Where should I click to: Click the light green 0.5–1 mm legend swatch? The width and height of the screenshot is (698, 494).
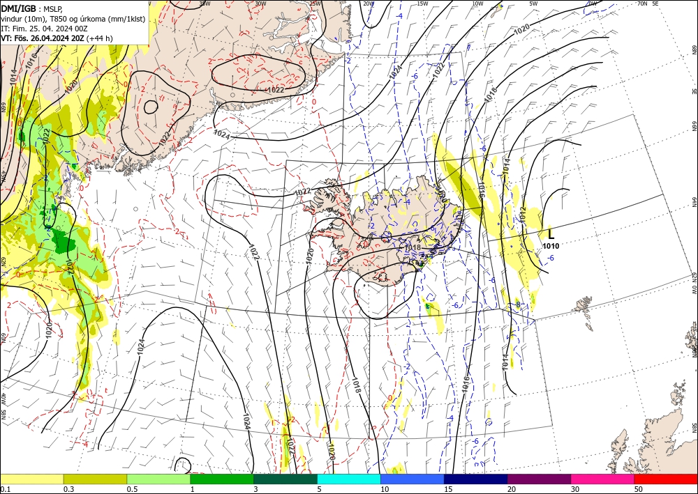[158, 479]
